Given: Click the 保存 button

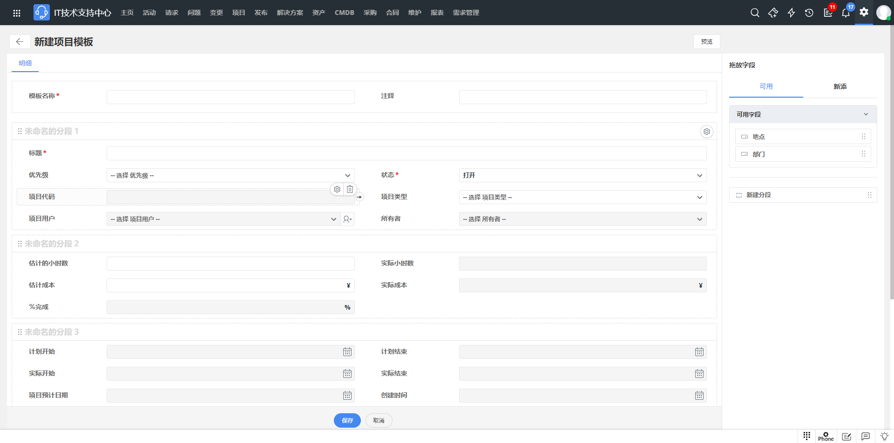Looking at the screenshot, I should point(347,421).
